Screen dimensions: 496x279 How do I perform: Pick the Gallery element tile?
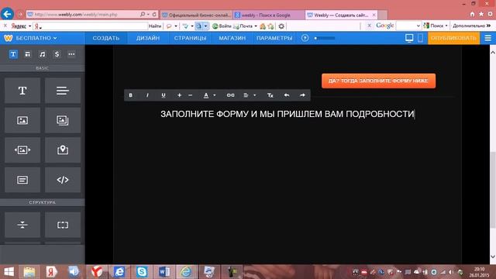pos(63,120)
